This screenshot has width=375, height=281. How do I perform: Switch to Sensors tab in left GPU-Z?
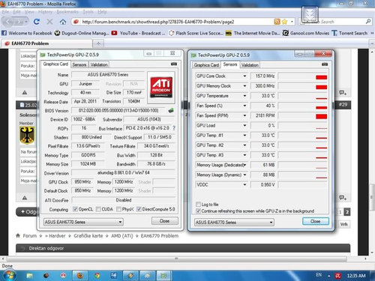point(79,64)
